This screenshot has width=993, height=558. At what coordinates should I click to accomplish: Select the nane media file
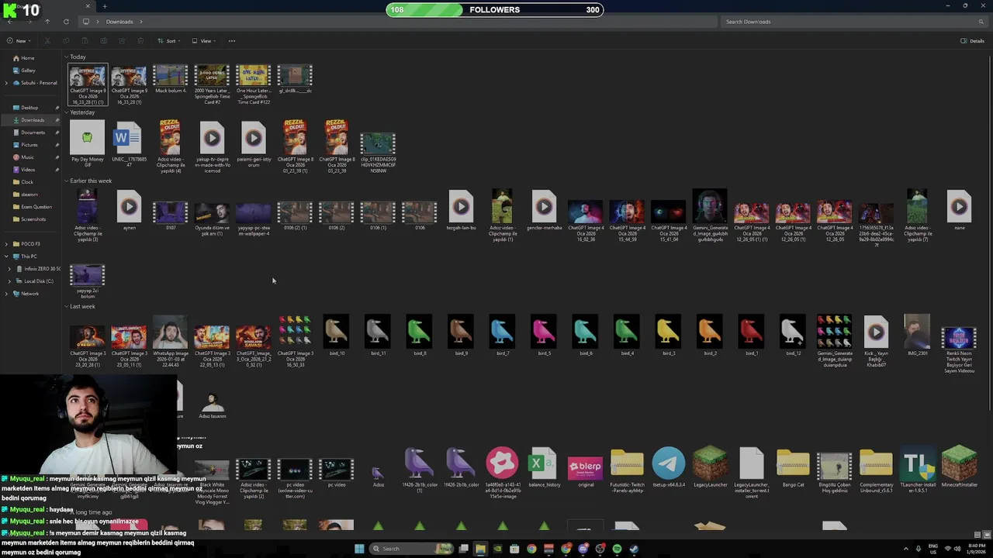point(959,211)
